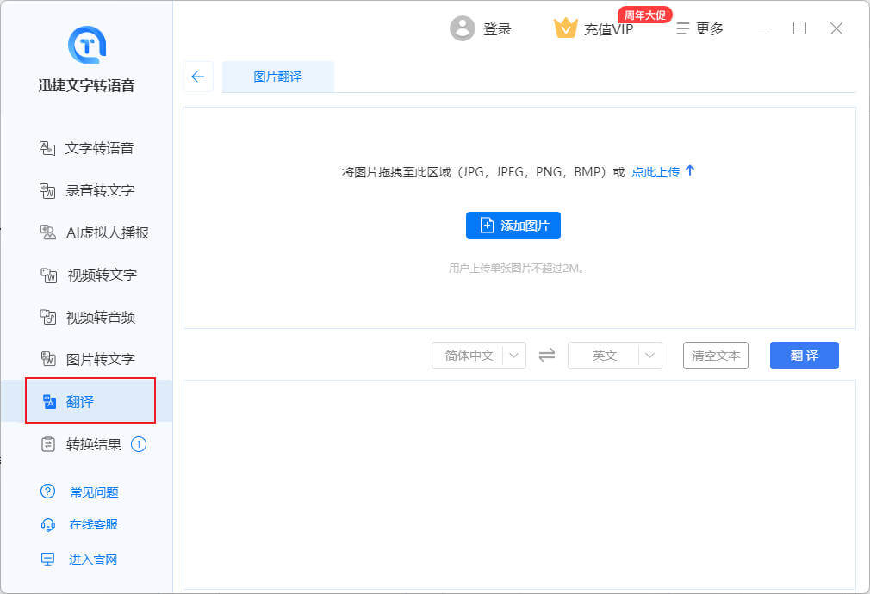
Task: Expand the 英文 target language dropdown
Action: (649, 356)
